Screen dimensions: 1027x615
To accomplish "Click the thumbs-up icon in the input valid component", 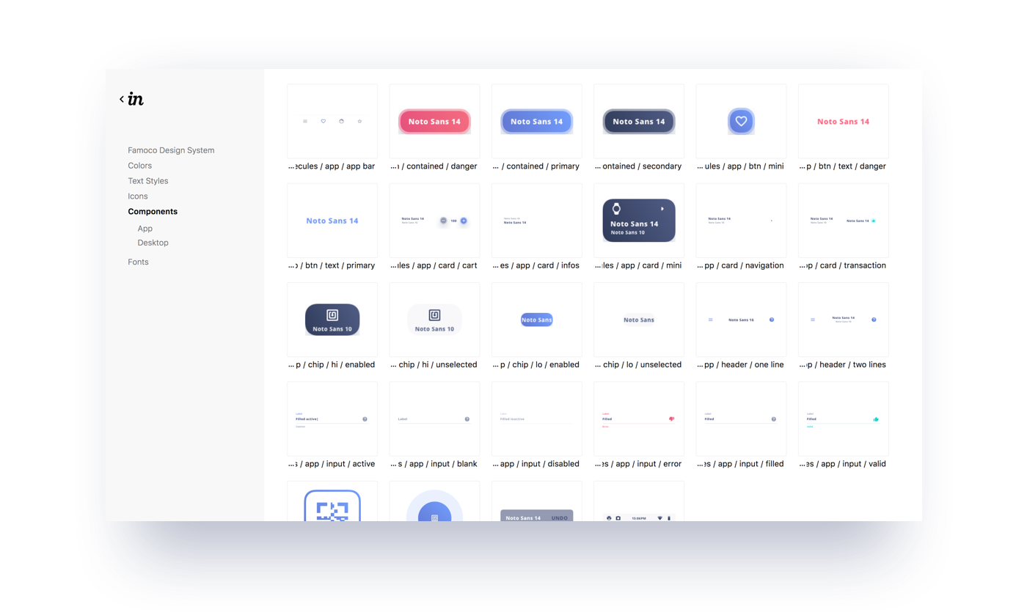I will coord(875,419).
